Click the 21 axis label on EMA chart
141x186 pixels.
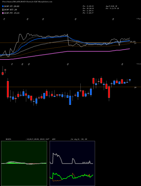coord(135,43)
